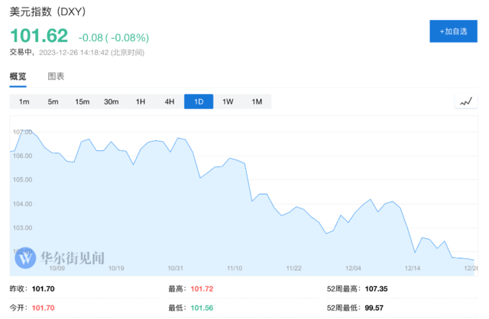Click the 华尔街见闻 watermark logo
489x319 pixels.
click(60, 257)
